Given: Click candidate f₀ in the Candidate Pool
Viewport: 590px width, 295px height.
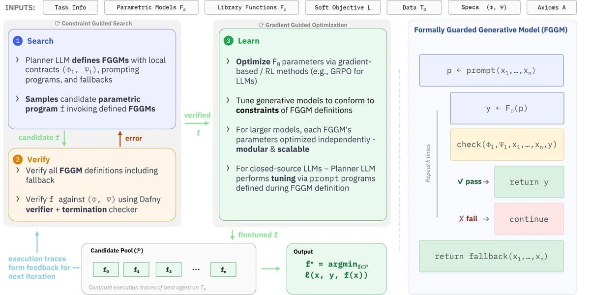Looking at the screenshot, I should tap(106, 269).
